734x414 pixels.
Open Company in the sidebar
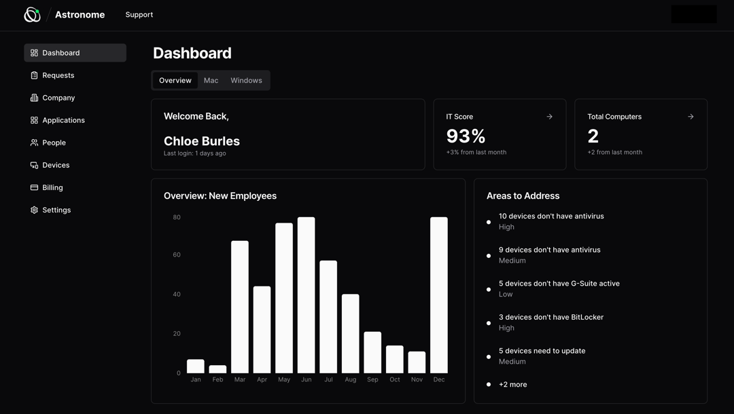coord(75,98)
